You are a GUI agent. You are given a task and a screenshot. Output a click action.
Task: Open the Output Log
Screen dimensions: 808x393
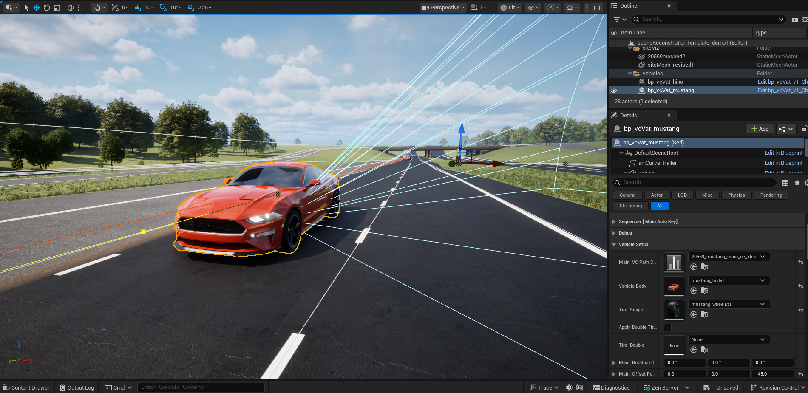pos(77,387)
